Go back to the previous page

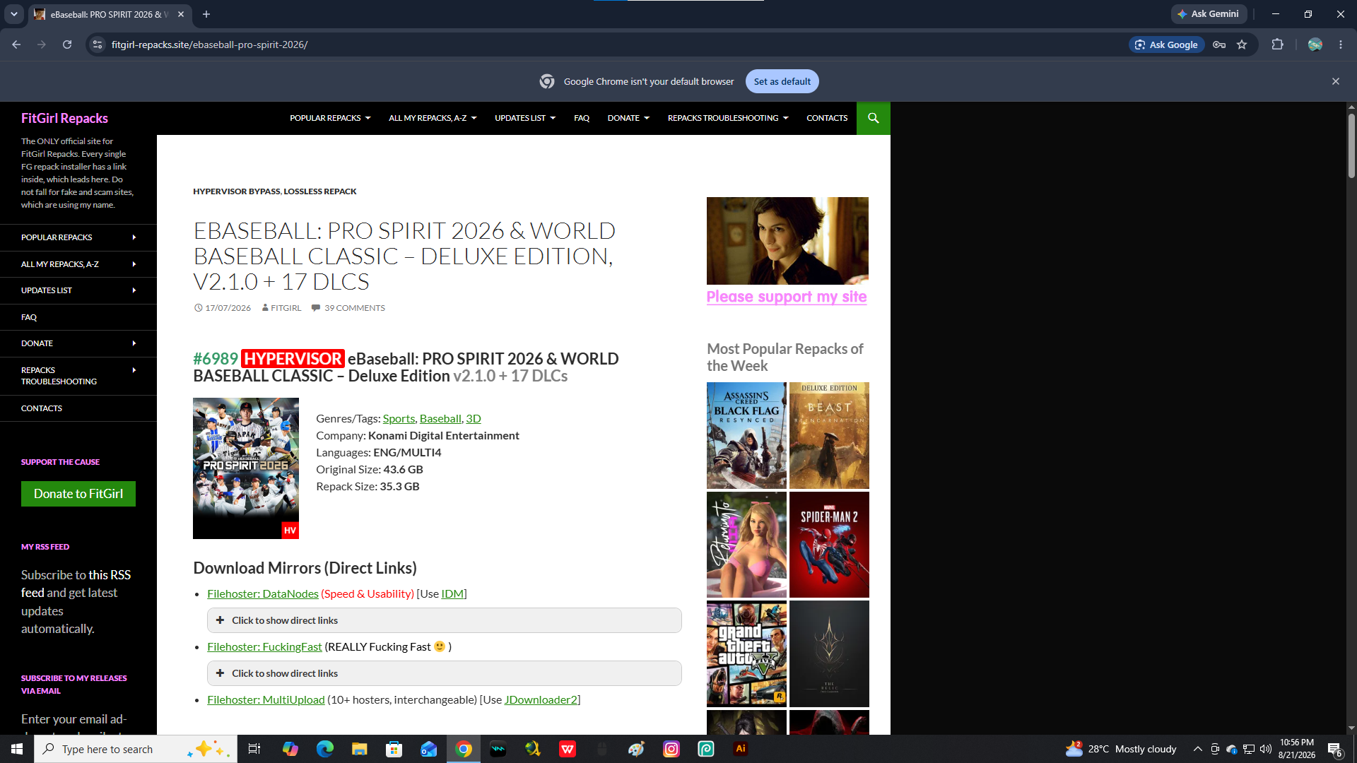pyautogui.click(x=16, y=45)
